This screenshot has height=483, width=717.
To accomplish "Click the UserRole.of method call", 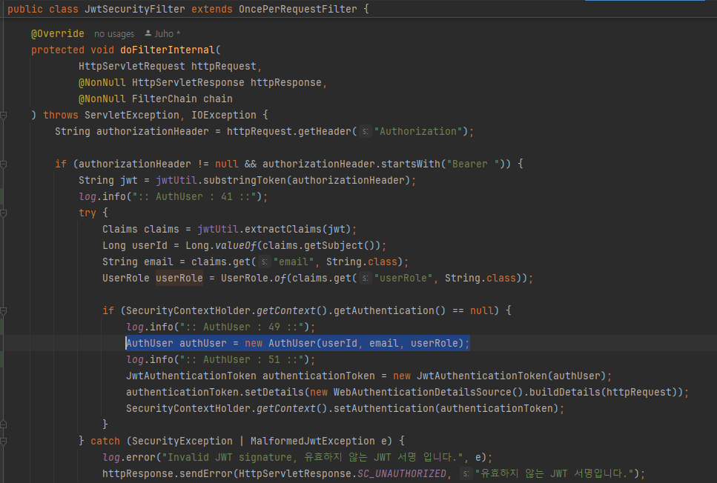I will click(x=254, y=279).
